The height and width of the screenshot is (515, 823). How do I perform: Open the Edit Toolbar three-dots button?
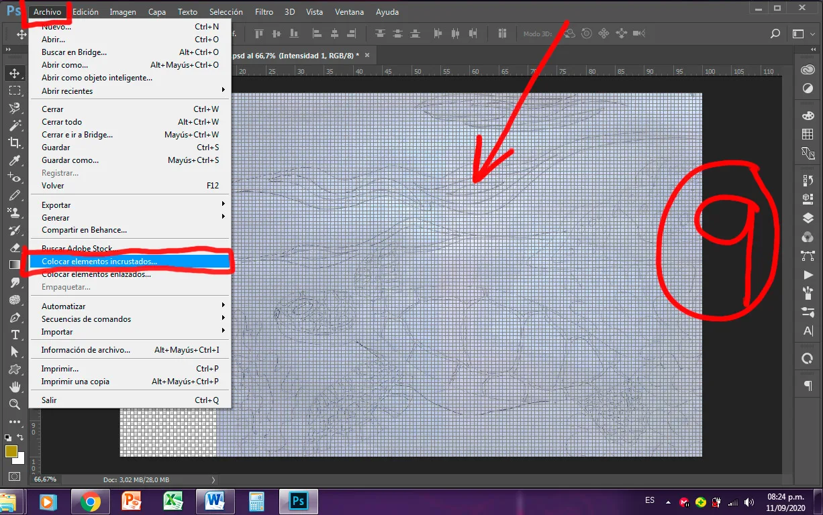click(x=15, y=422)
